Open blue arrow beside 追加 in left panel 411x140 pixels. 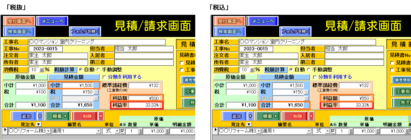click(x=40, y=116)
